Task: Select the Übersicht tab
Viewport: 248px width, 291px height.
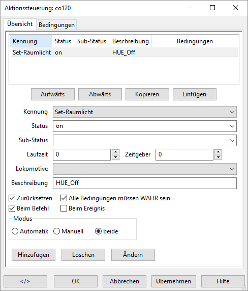Action: 20,24
